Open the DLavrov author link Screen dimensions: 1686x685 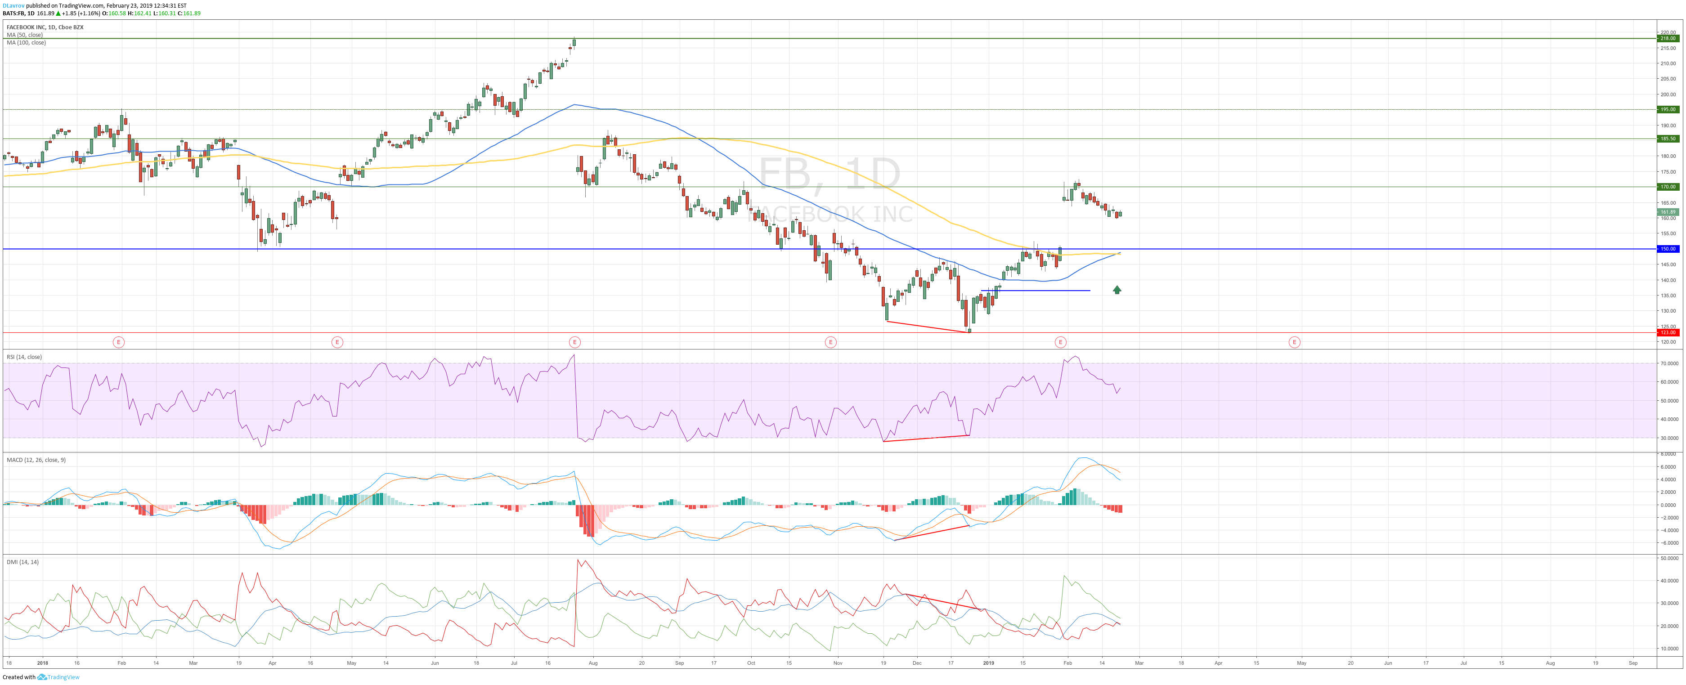[x=13, y=5]
